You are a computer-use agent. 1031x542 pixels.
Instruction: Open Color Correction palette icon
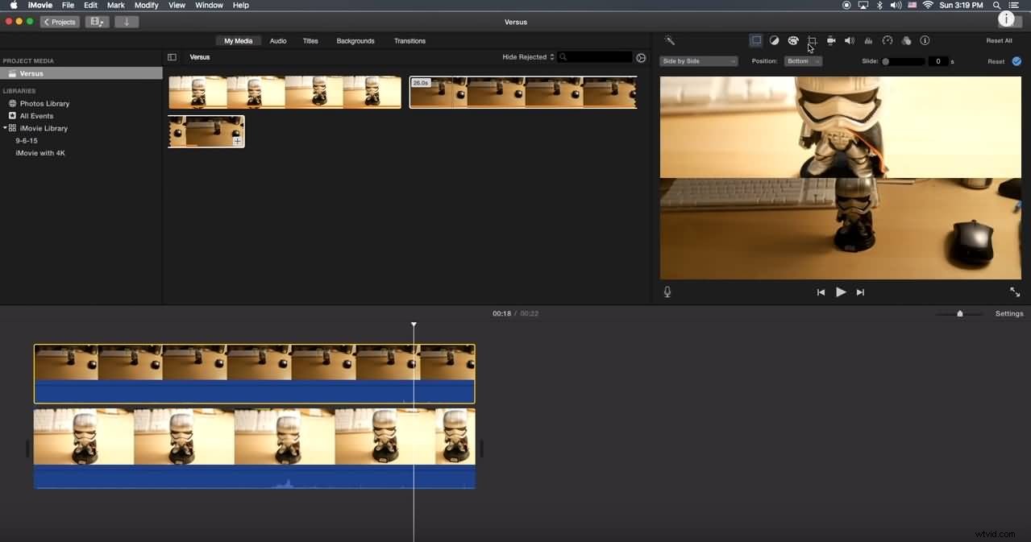coord(793,40)
